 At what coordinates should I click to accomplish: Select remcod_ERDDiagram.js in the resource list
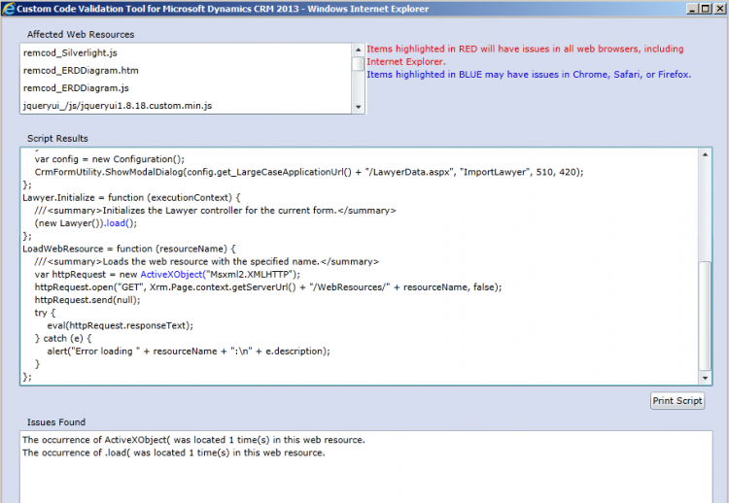click(76, 88)
